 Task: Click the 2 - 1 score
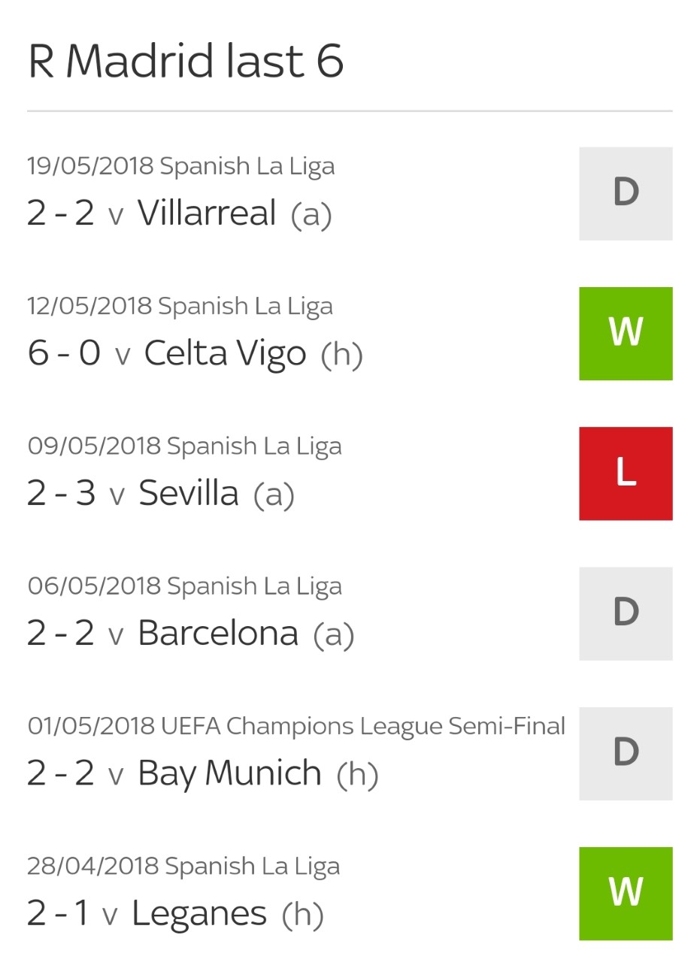click(58, 913)
